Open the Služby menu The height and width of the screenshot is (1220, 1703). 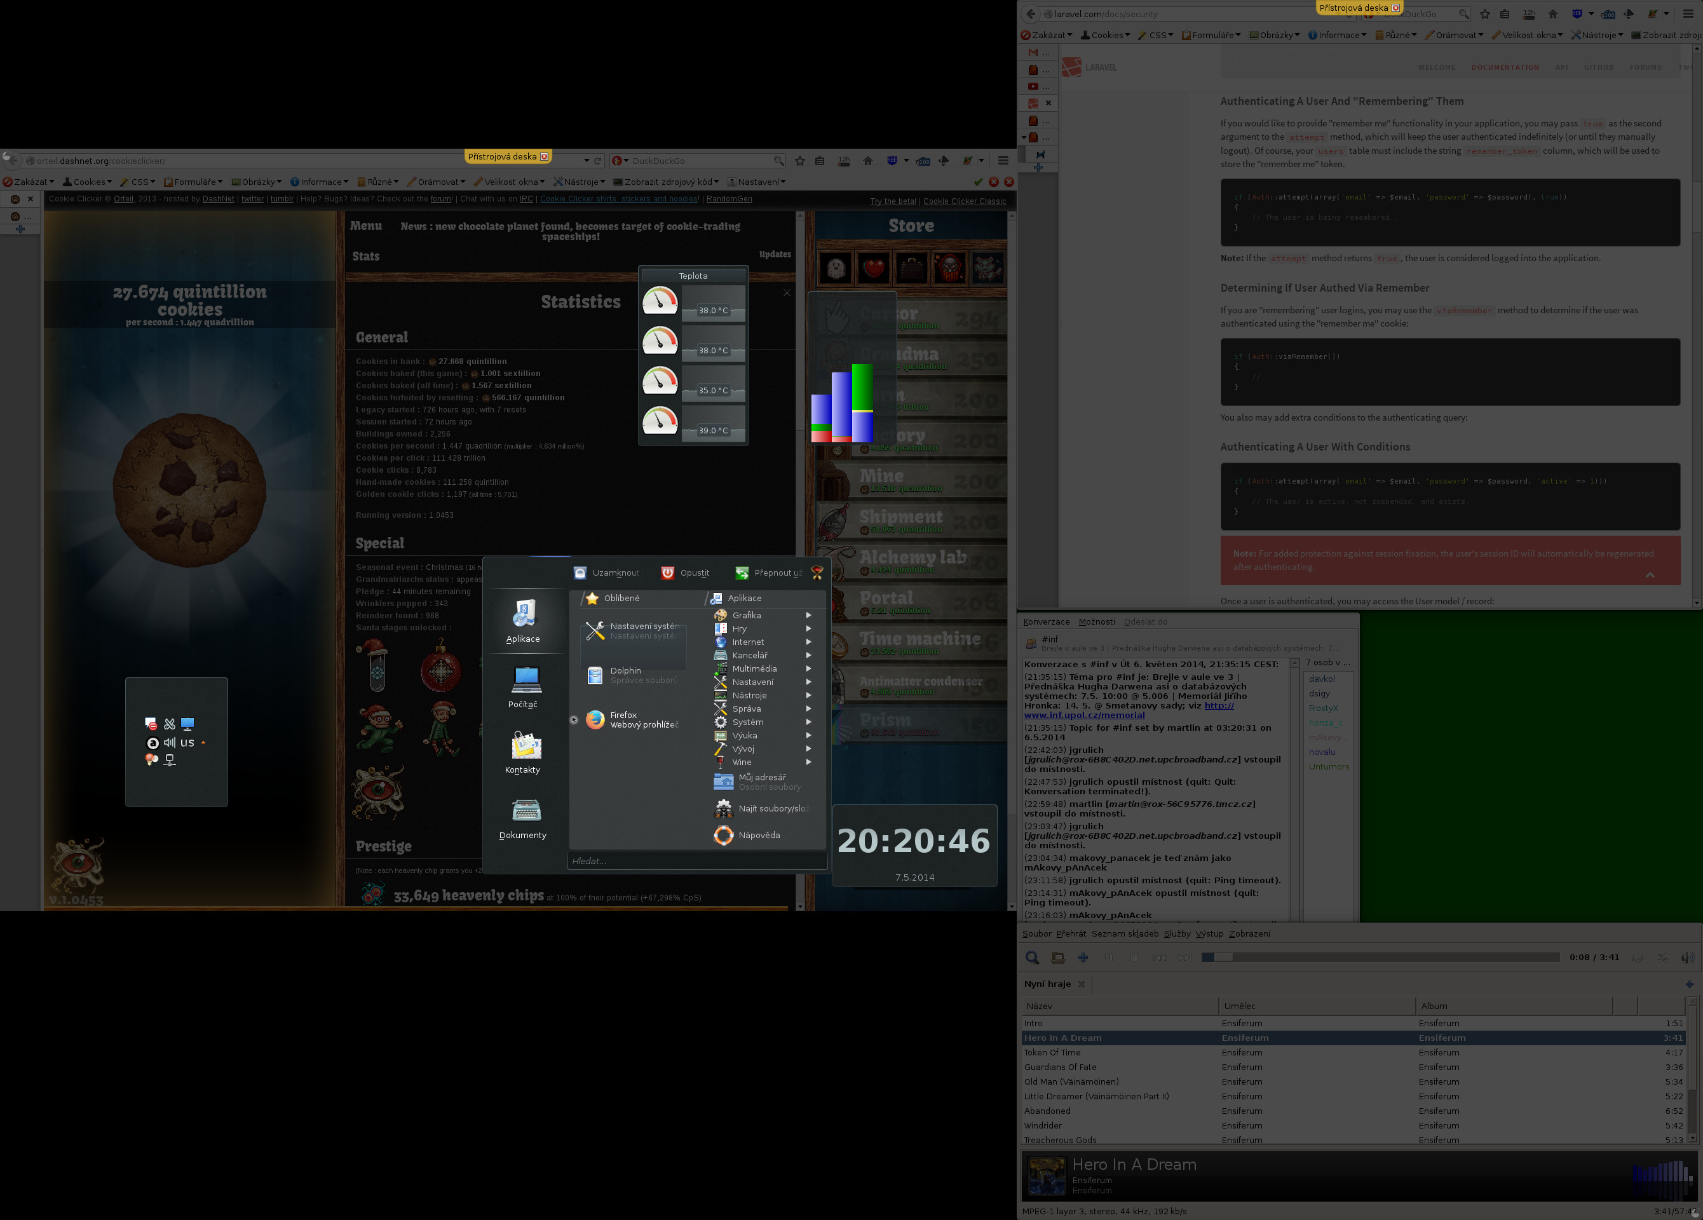point(1177,933)
